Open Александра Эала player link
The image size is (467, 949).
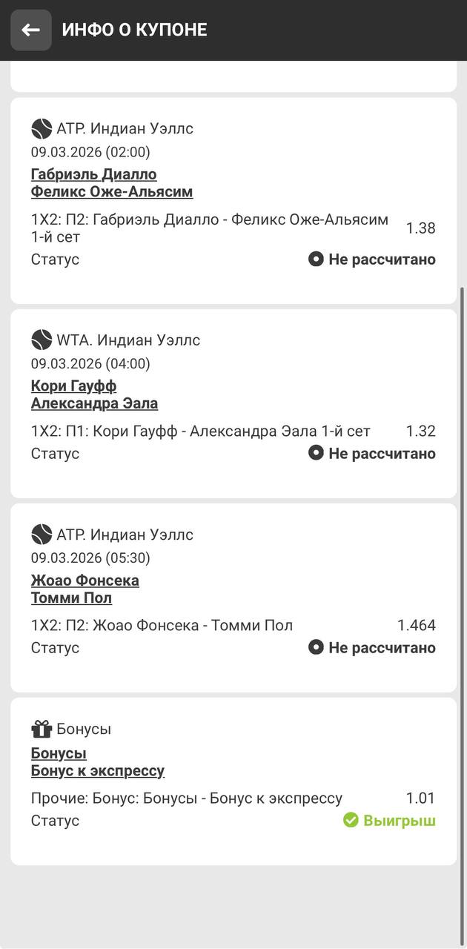click(x=94, y=404)
